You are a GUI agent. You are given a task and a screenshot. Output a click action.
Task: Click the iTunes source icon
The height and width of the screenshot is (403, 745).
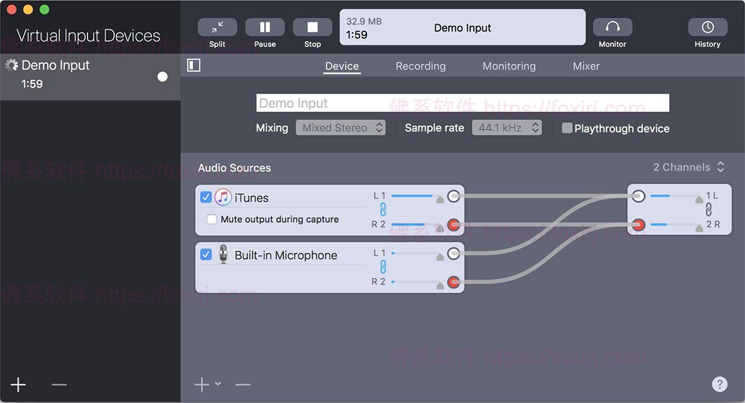tap(223, 197)
